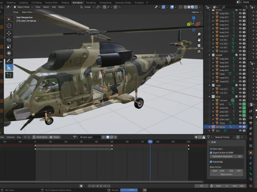Open the viewport Add menu

tap(54, 7)
